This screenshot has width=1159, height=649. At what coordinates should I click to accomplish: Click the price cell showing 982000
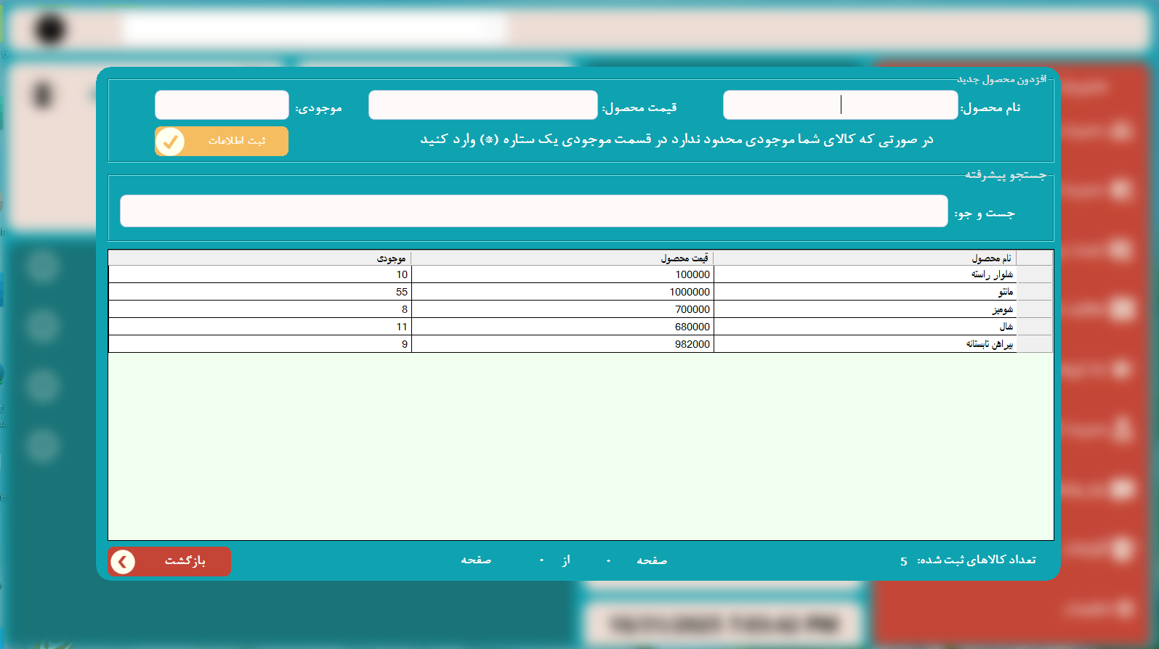pos(562,344)
